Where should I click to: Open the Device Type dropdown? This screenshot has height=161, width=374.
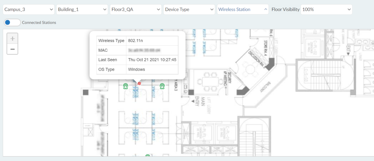click(189, 9)
